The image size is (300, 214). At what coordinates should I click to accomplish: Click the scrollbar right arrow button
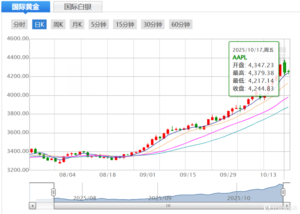(x=286, y=206)
